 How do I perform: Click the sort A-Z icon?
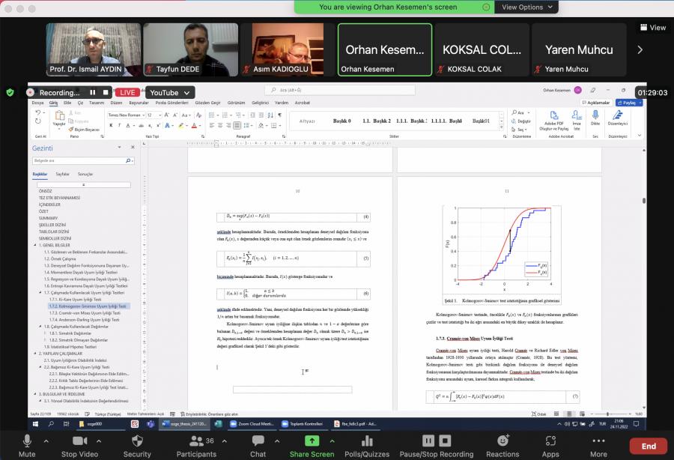[x=270, y=115]
